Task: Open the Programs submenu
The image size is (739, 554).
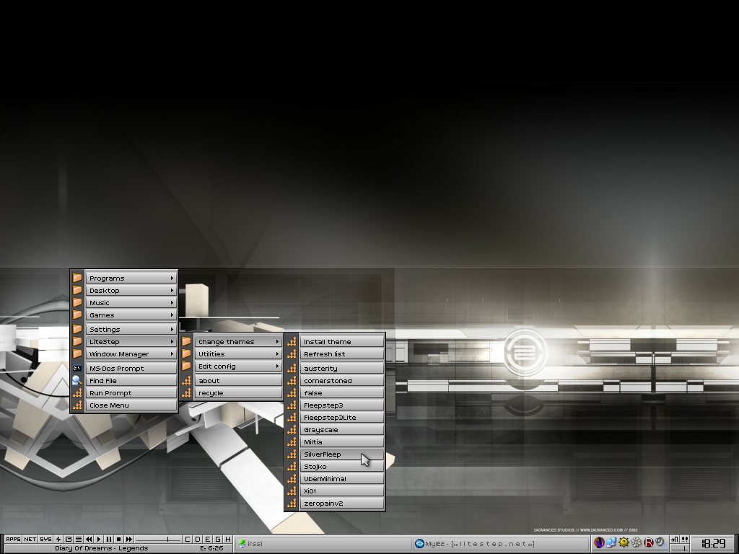Action: coord(131,278)
